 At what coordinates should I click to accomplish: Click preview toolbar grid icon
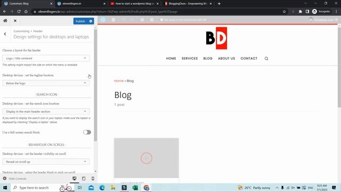[152, 20]
